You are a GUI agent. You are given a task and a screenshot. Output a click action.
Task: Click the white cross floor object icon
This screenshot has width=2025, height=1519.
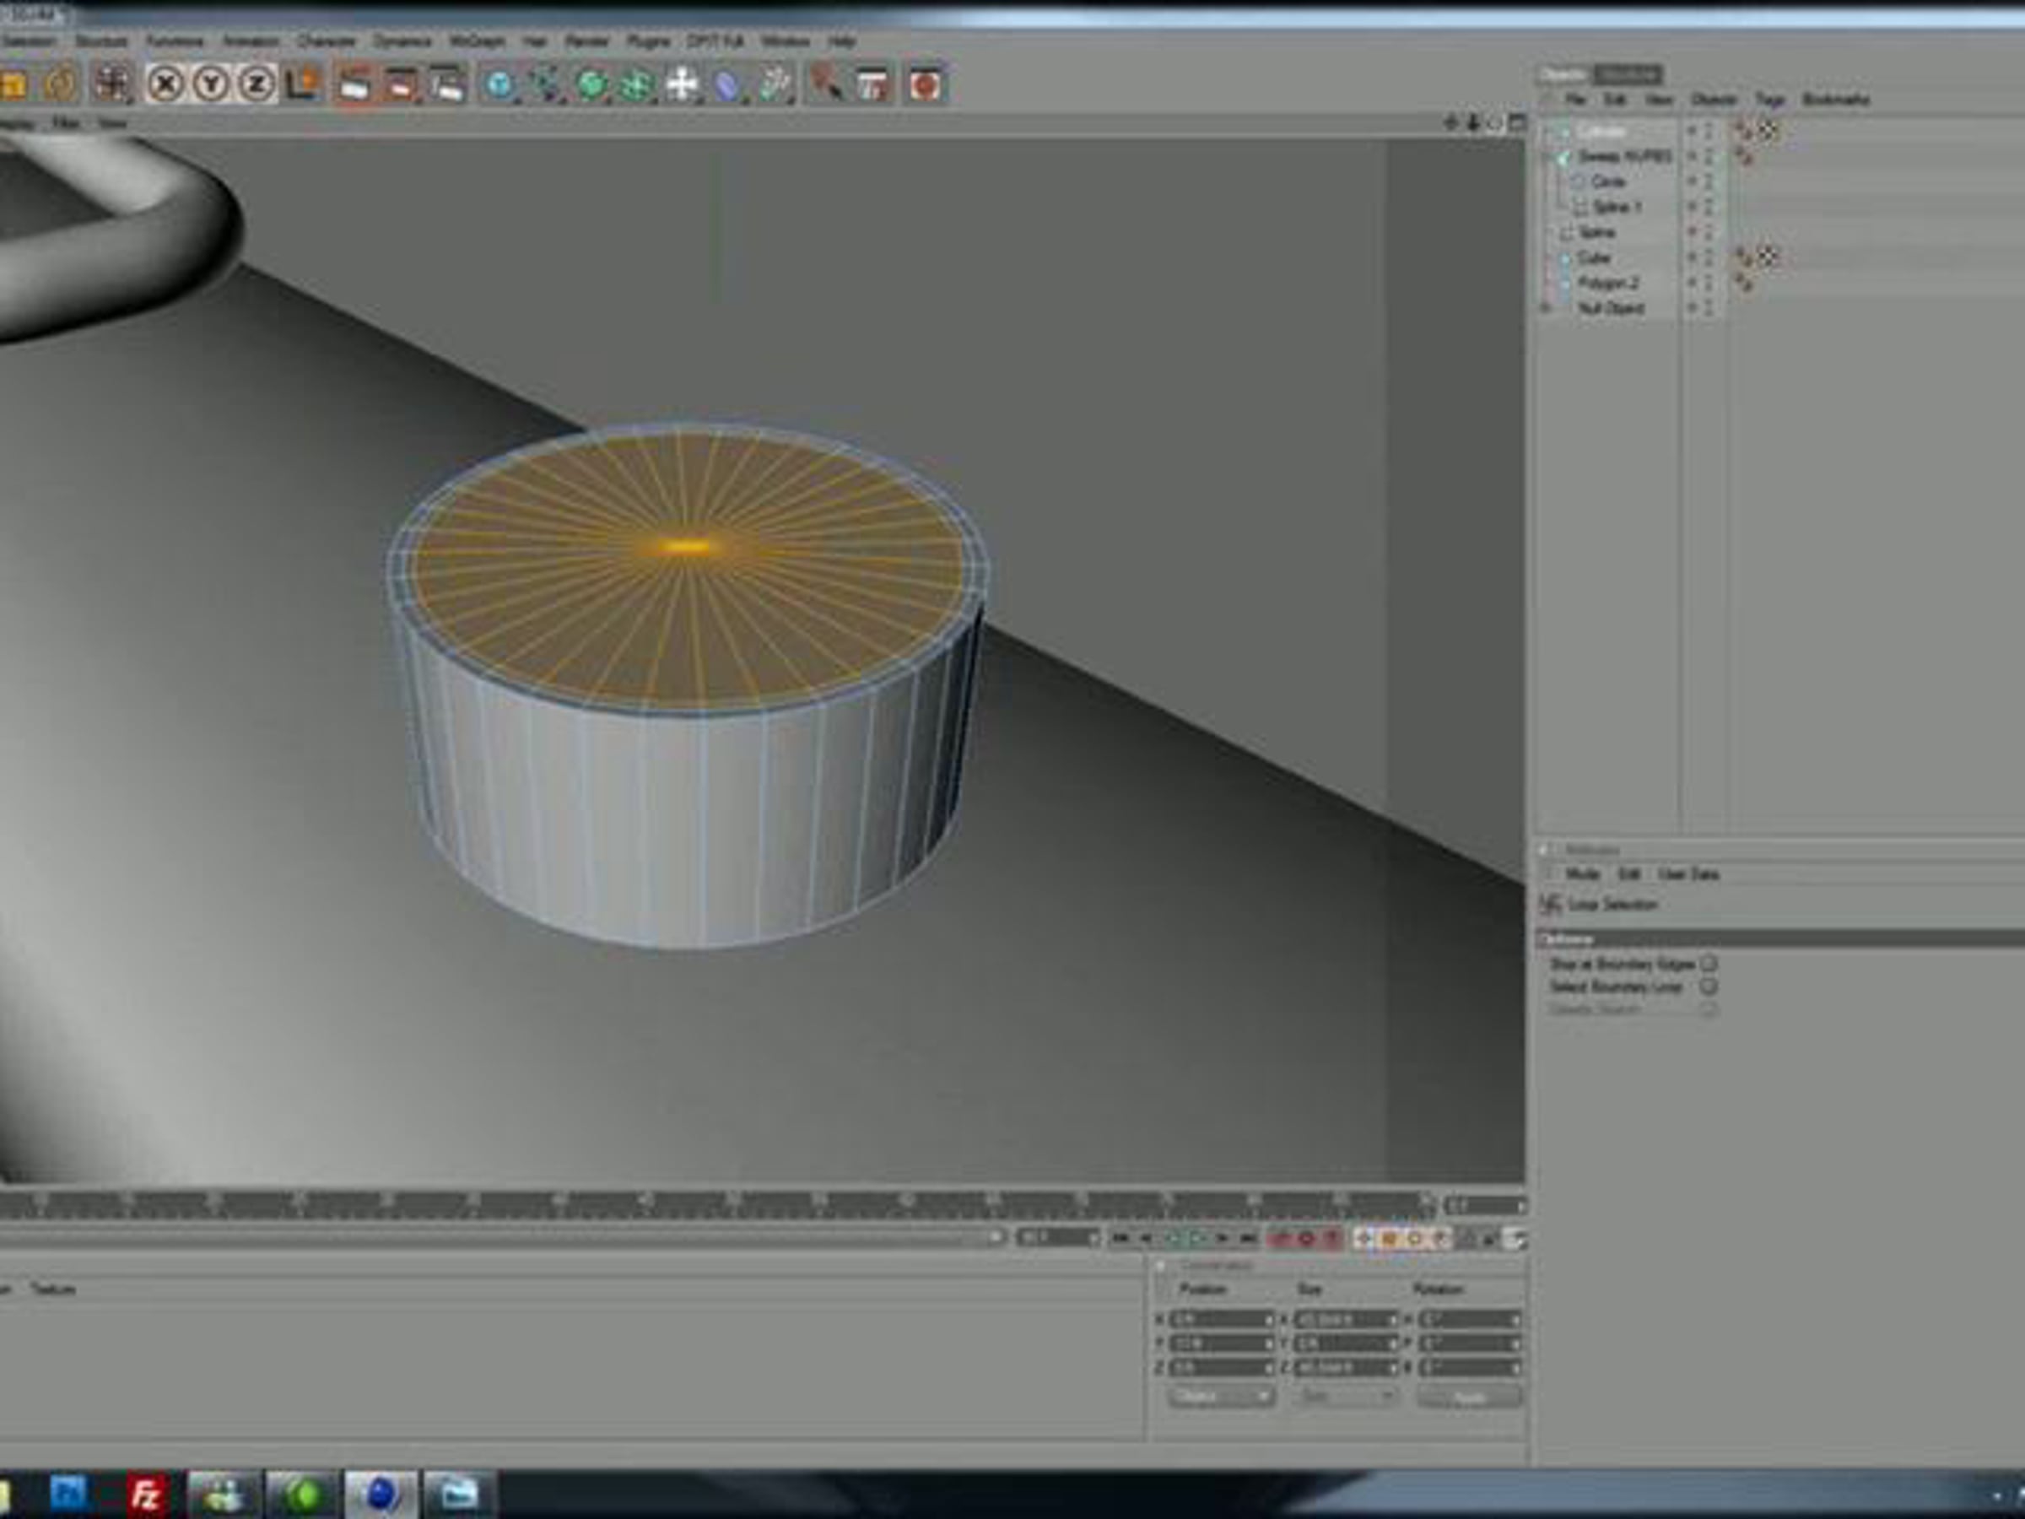682,85
